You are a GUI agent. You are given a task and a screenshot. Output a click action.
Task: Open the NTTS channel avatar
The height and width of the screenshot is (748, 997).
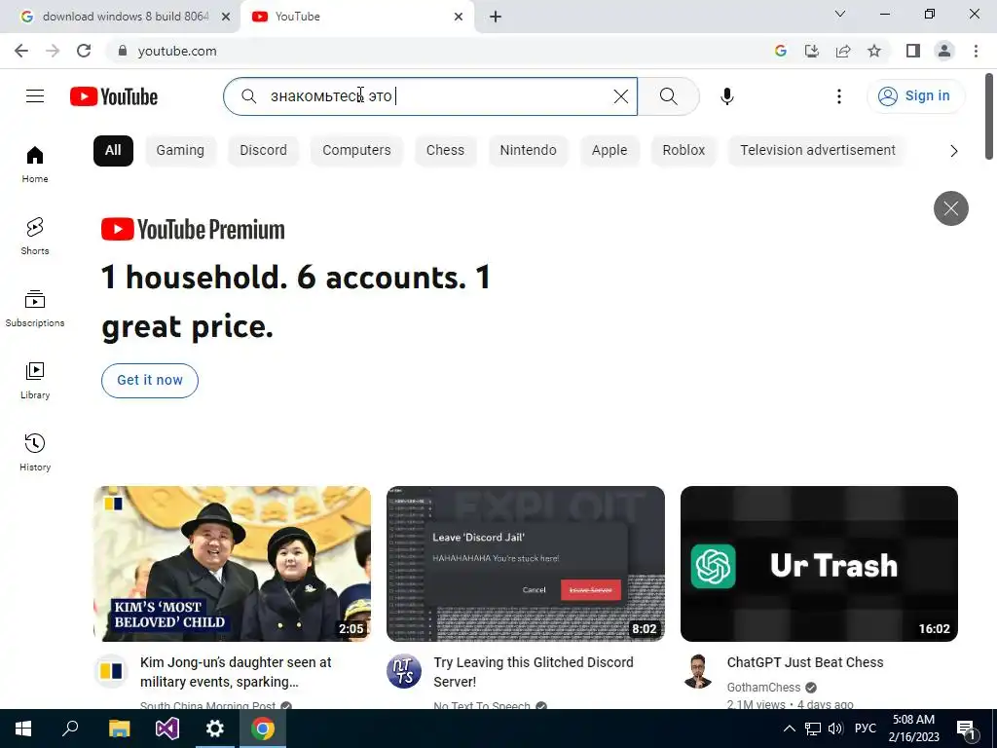(404, 671)
